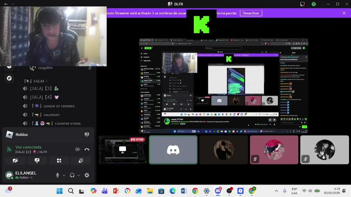Image resolution: width=351 pixels, height=197 pixels.
Task: Open the ELILANGEL user avatar
Action: [9, 175]
